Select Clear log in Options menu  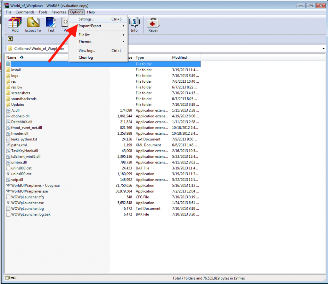click(x=98, y=57)
